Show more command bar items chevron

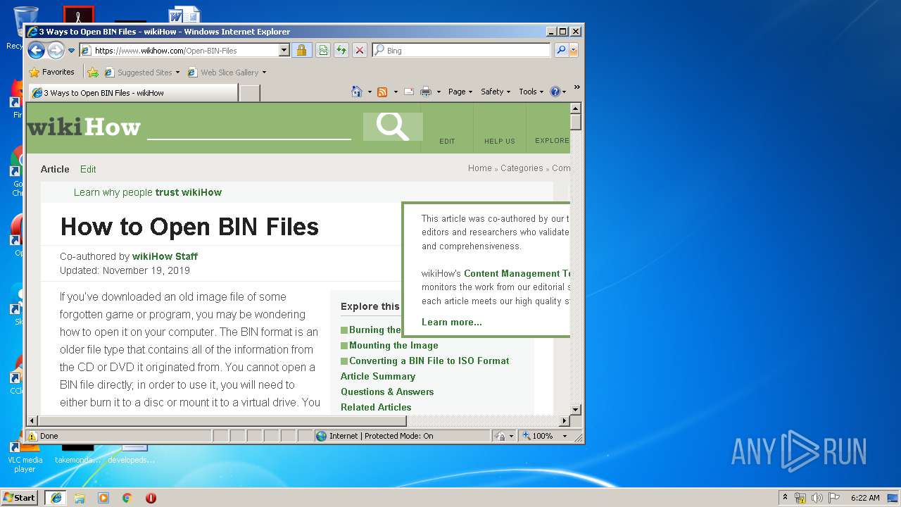[x=576, y=87]
